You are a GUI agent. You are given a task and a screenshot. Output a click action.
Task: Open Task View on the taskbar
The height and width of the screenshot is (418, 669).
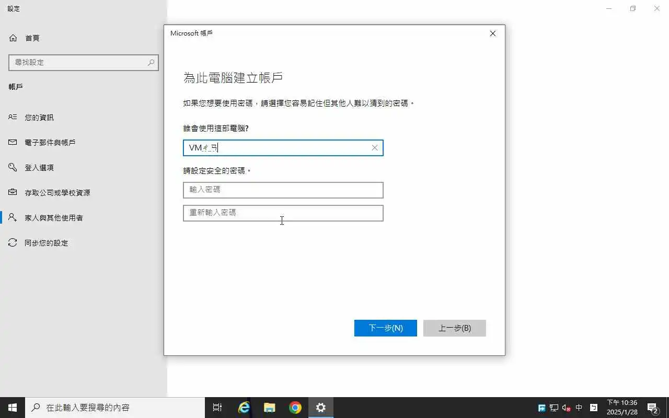coord(217,408)
